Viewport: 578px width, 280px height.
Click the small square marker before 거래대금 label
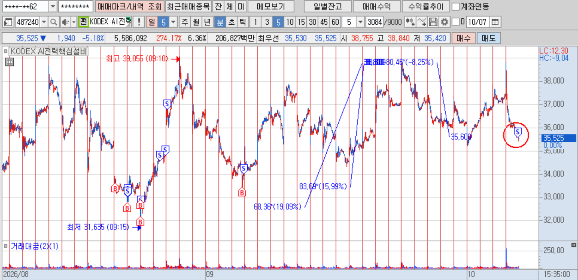point(5,246)
